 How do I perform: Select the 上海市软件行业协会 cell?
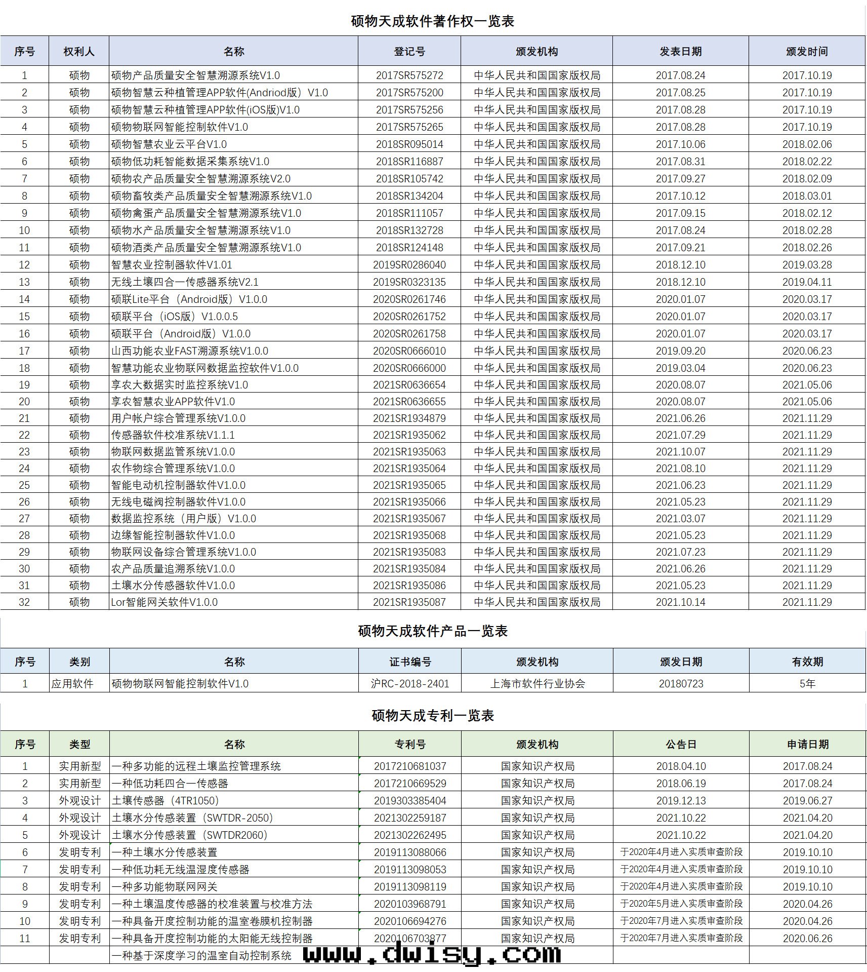[x=537, y=684]
